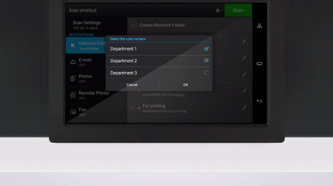Viewport: 333px width, 186px height.
Task: Tick the checkbox beside the For printing folder
Action: click(133, 108)
